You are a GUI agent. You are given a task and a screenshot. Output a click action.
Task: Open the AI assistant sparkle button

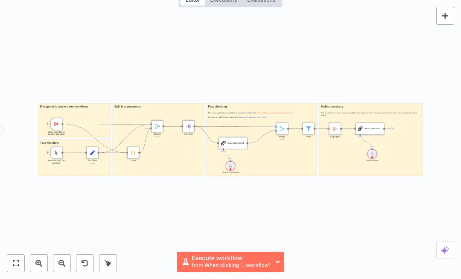point(445,250)
